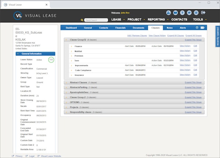The height and width of the screenshot is (158, 220).
Task: Open the recently opened side panel
Action: (217, 36)
